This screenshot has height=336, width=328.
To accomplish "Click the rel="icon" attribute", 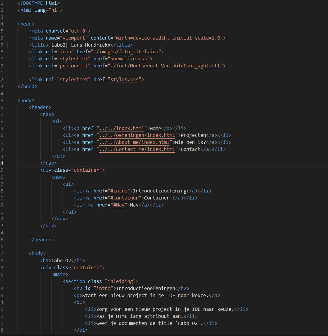I will coord(60,52).
